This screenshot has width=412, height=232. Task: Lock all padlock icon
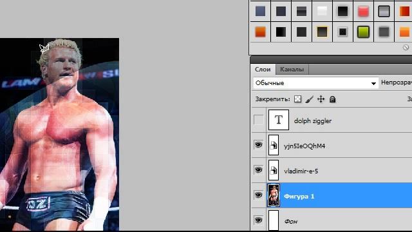[x=332, y=99]
